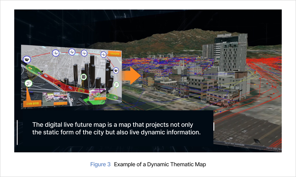The width and height of the screenshot is (296, 177).
Task: Click the drone icon beside the top orange label
Action: click(103, 55)
